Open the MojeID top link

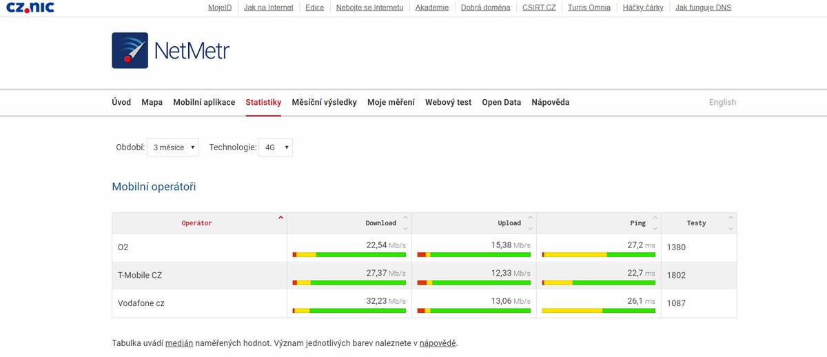pos(220,8)
